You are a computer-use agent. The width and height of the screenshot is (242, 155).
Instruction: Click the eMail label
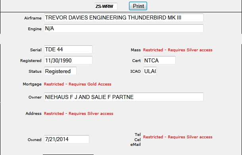tap(136, 145)
